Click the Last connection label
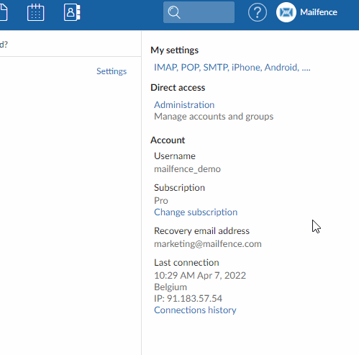This screenshot has width=359, height=355. click(x=186, y=263)
